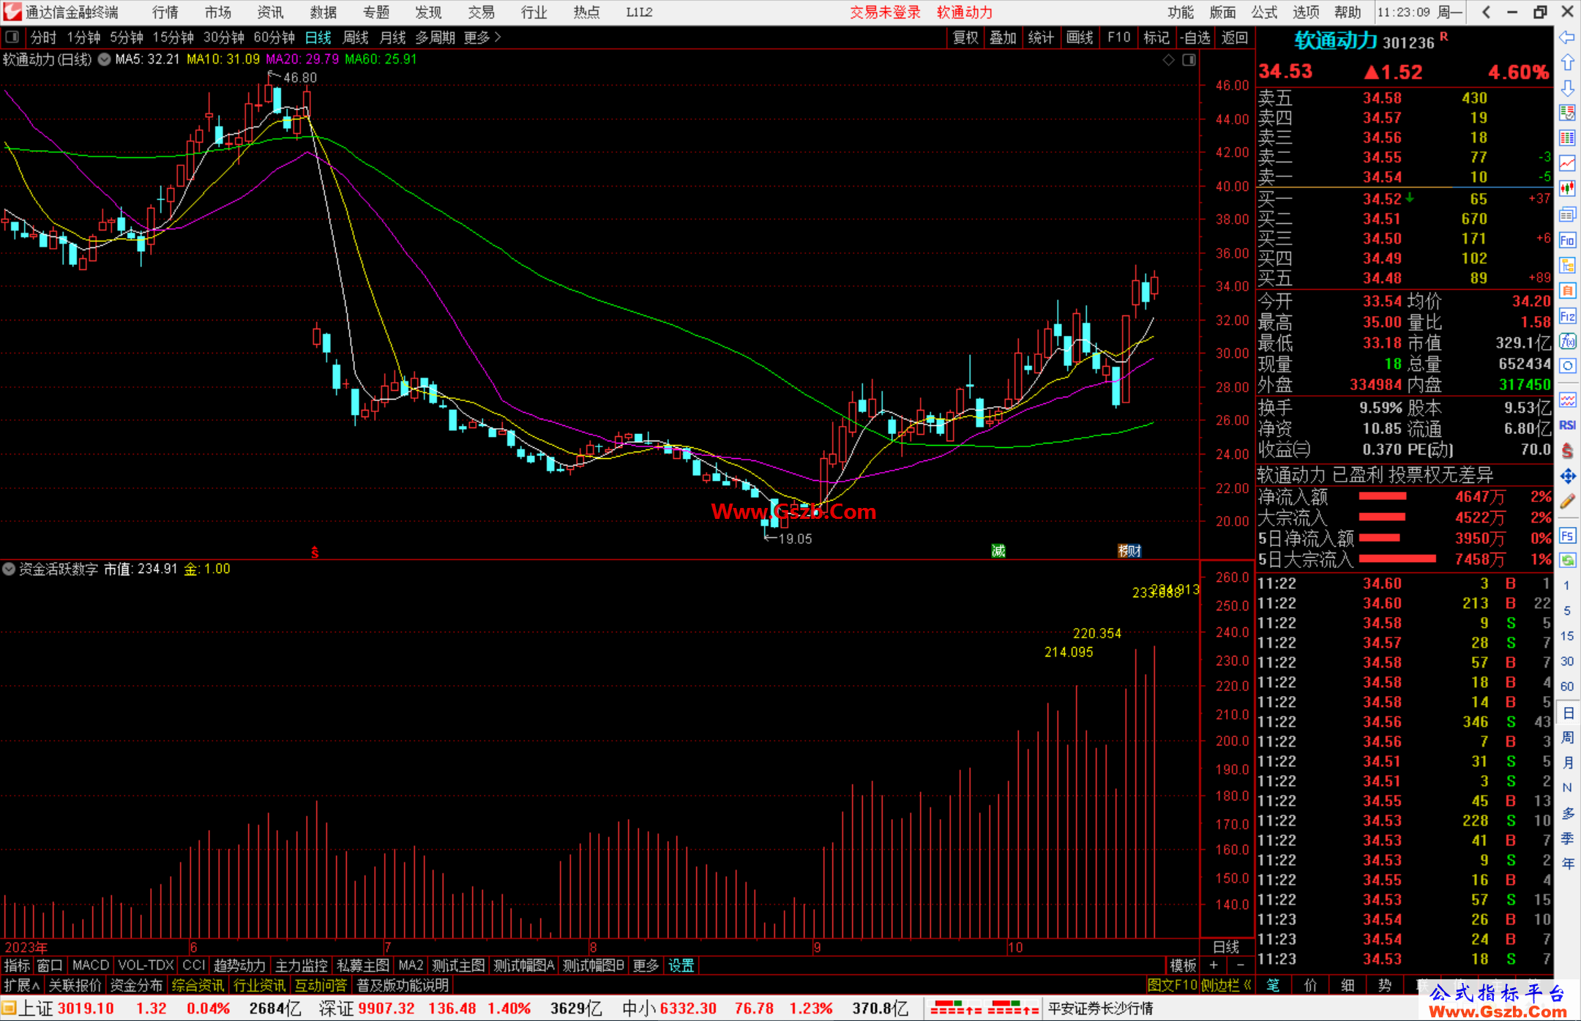The height and width of the screenshot is (1021, 1581).
Task: Open the stacked windows sidebar icon
Action: [x=1567, y=214]
